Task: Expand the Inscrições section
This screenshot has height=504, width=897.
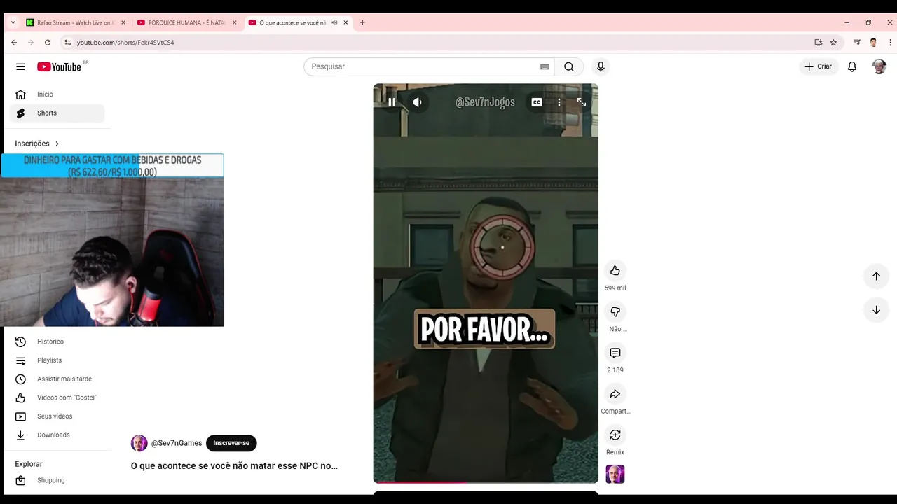Action: coord(37,143)
